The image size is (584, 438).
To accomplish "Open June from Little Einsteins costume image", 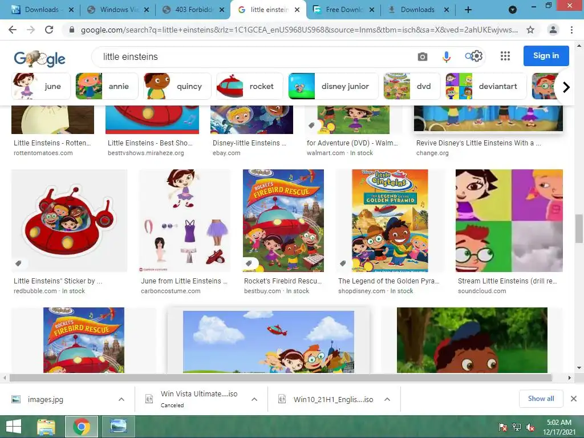I will (184, 221).
